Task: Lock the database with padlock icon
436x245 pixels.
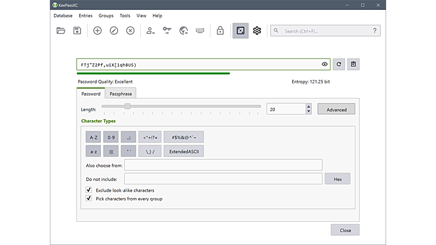Action: pos(220,31)
